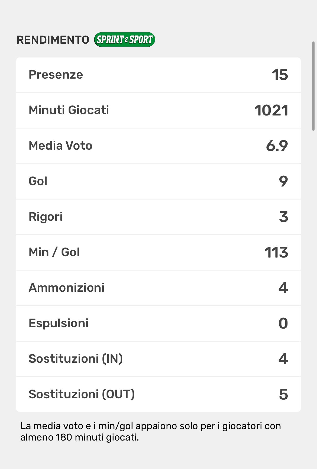Viewport: 317px width, 469px height.
Task: Tap the Min / Gol row
Action: tap(158, 252)
